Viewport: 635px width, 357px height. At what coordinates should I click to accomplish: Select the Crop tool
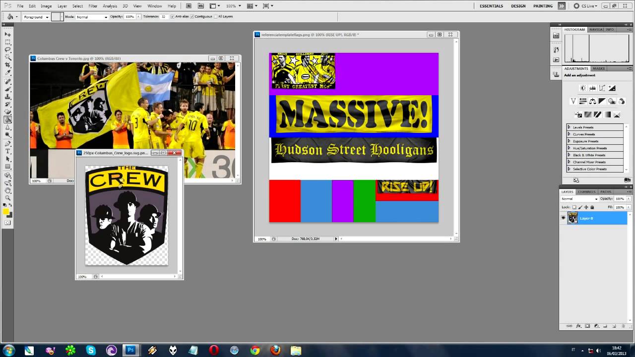[8, 65]
